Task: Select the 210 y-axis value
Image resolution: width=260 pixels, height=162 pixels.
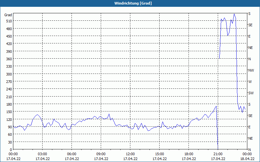Action: pyautogui.click(x=9, y=97)
